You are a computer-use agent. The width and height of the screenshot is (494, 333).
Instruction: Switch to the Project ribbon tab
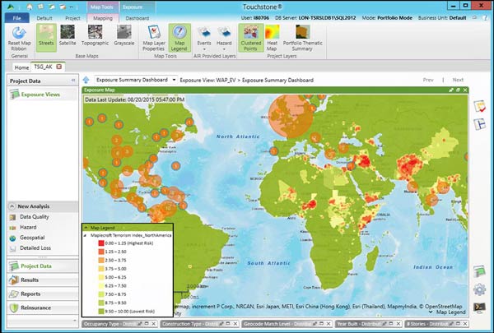pos(72,18)
